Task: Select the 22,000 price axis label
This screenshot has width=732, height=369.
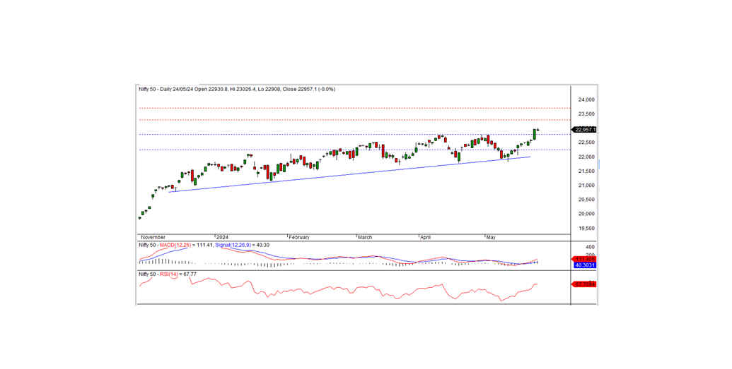Action: tap(586, 157)
